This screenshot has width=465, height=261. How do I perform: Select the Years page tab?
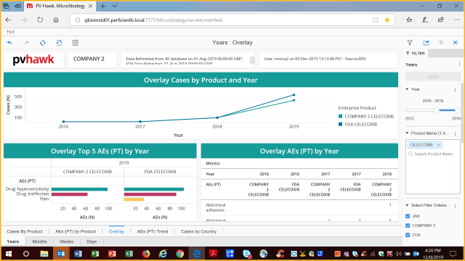[13, 241]
